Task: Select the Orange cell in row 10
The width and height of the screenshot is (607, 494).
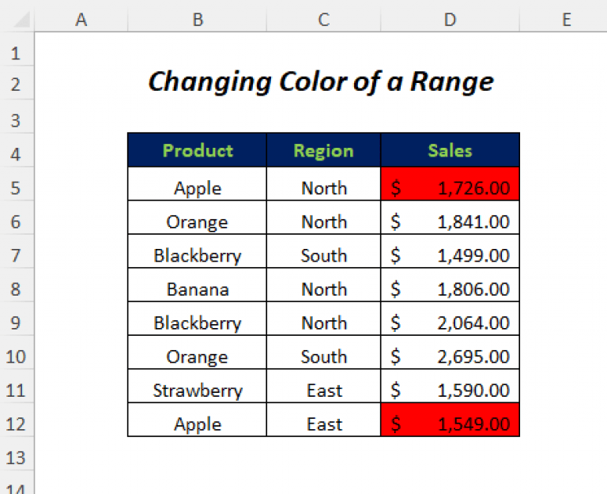Action: 197,353
